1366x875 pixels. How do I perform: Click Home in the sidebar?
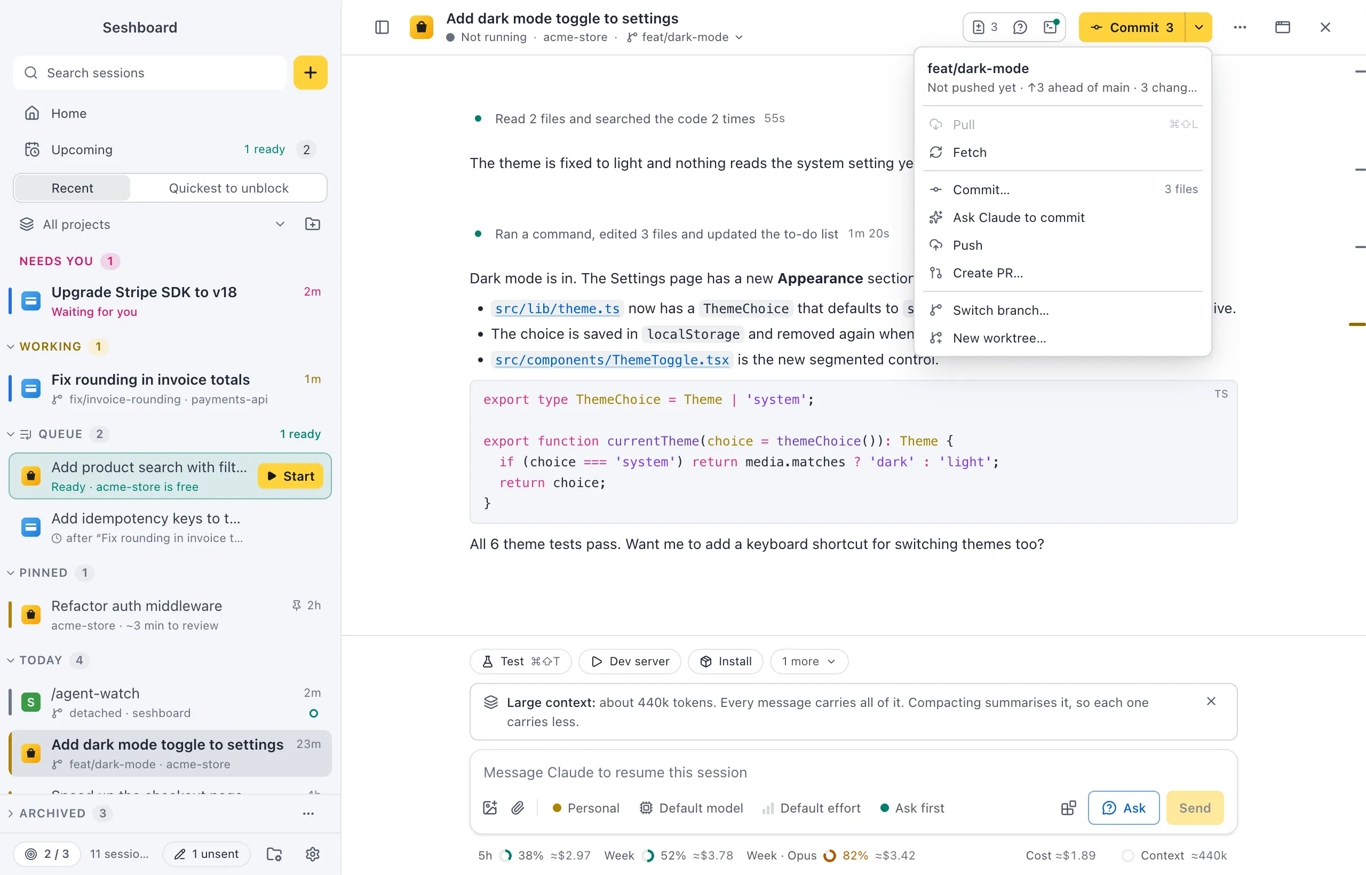coord(170,113)
